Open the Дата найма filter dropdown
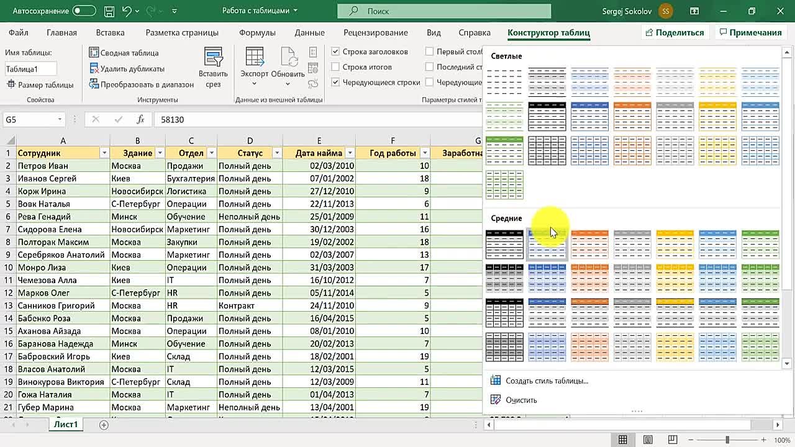 [350, 153]
